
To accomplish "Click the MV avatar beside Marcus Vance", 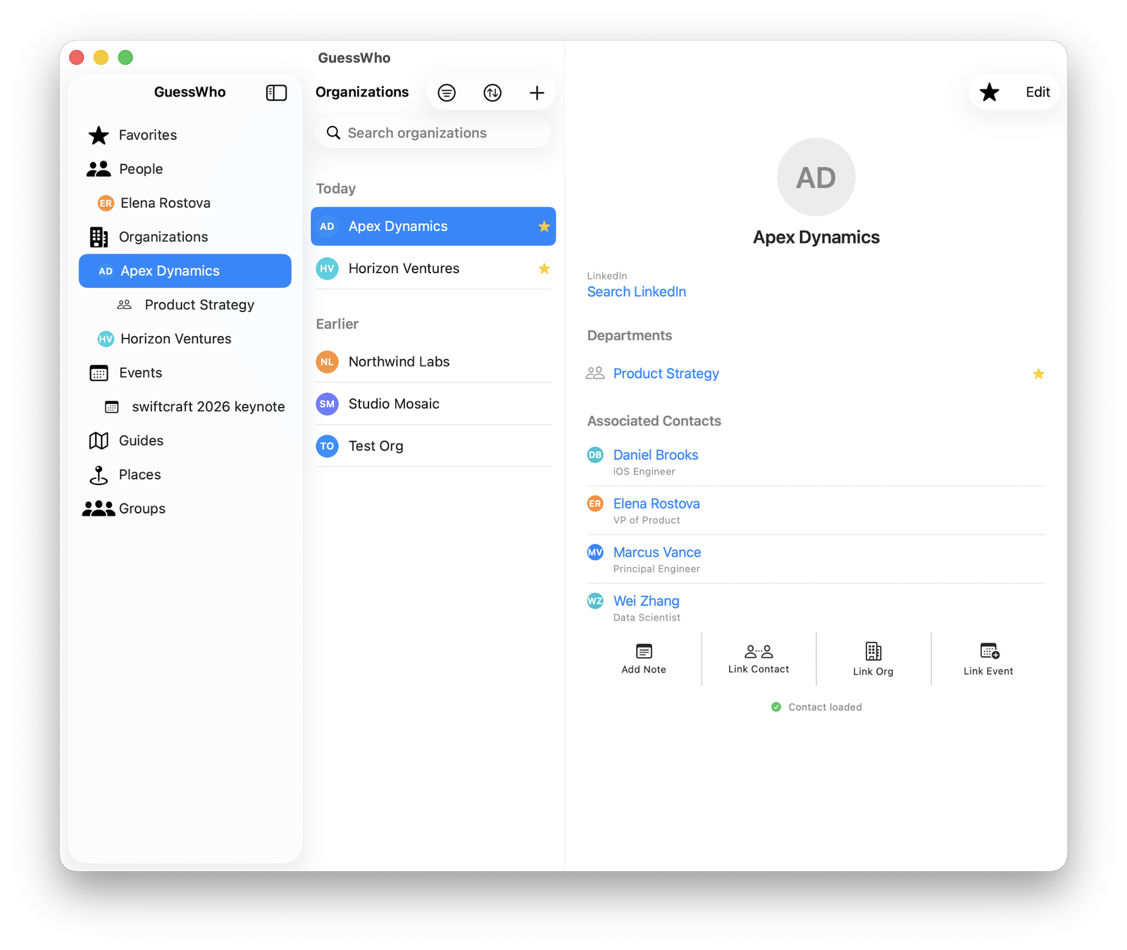I will [595, 552].
